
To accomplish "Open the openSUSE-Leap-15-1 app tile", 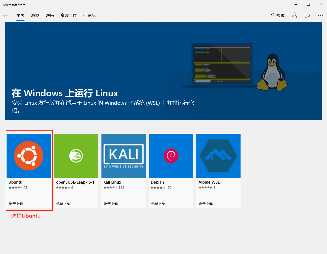I will click(76, 156).
